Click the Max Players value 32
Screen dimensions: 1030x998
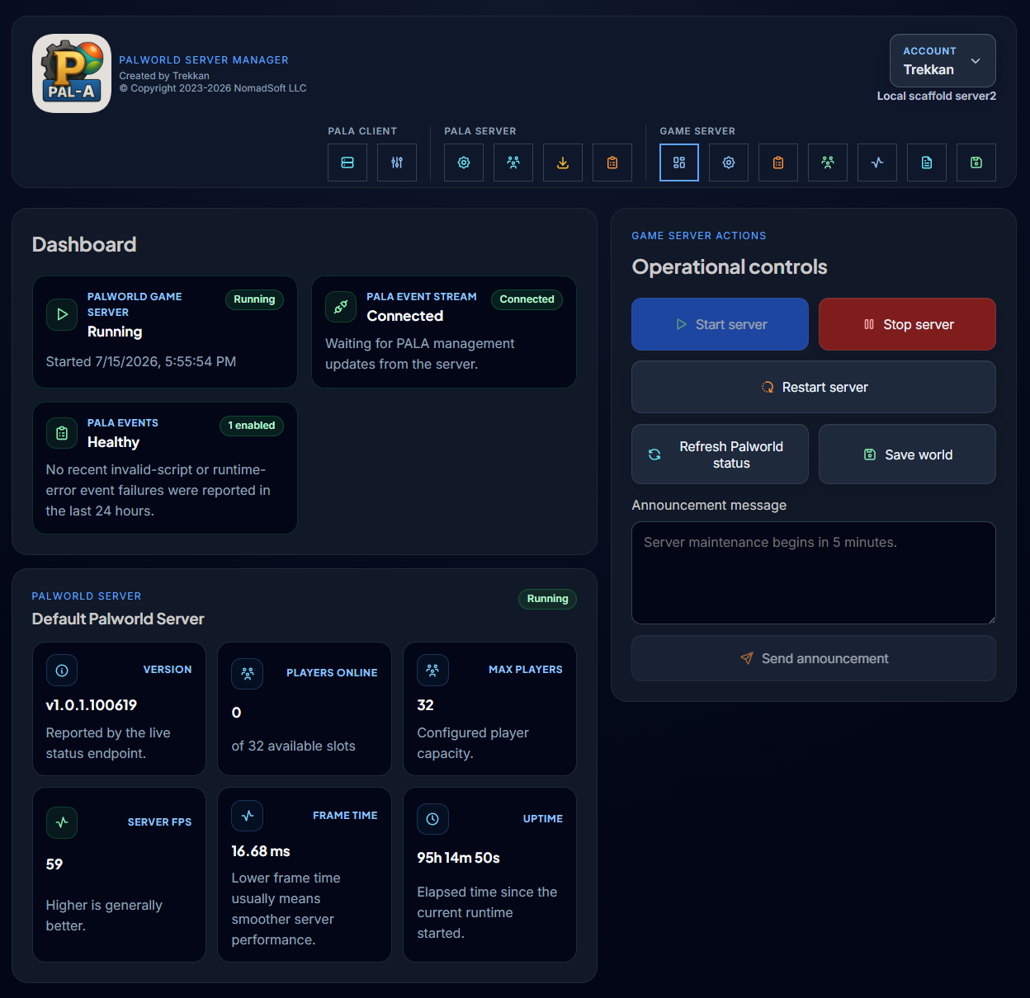pos(425,705)
